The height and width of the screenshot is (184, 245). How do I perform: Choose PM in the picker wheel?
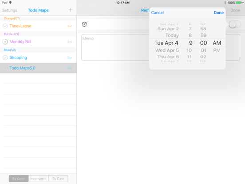217,50
